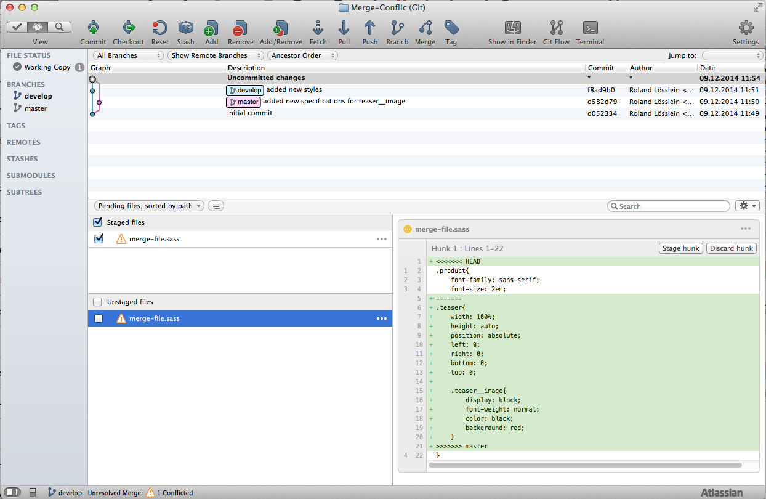Open the Ancestor Order dropdown
This screenshot has height=499, width=766.
point(302,55)
